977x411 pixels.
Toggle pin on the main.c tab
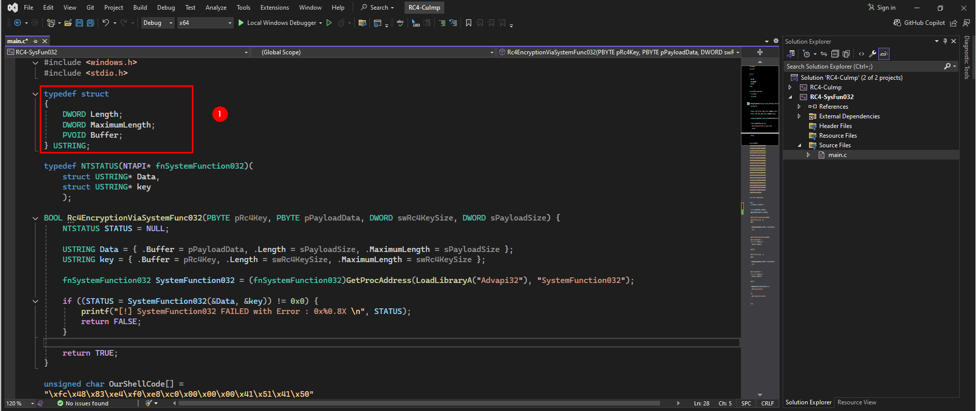point(36,41)
